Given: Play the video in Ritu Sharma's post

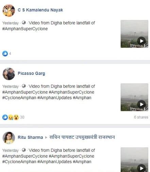Looking at the screenshot, I should coord(141,168).
